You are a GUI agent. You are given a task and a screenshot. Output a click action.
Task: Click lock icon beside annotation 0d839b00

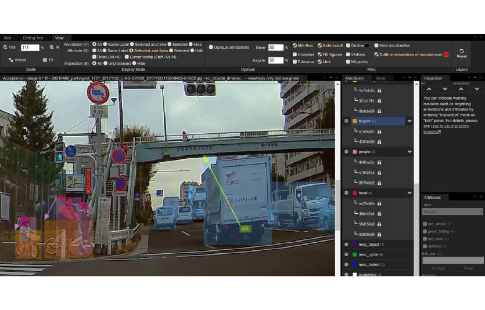tap(379, 234)
